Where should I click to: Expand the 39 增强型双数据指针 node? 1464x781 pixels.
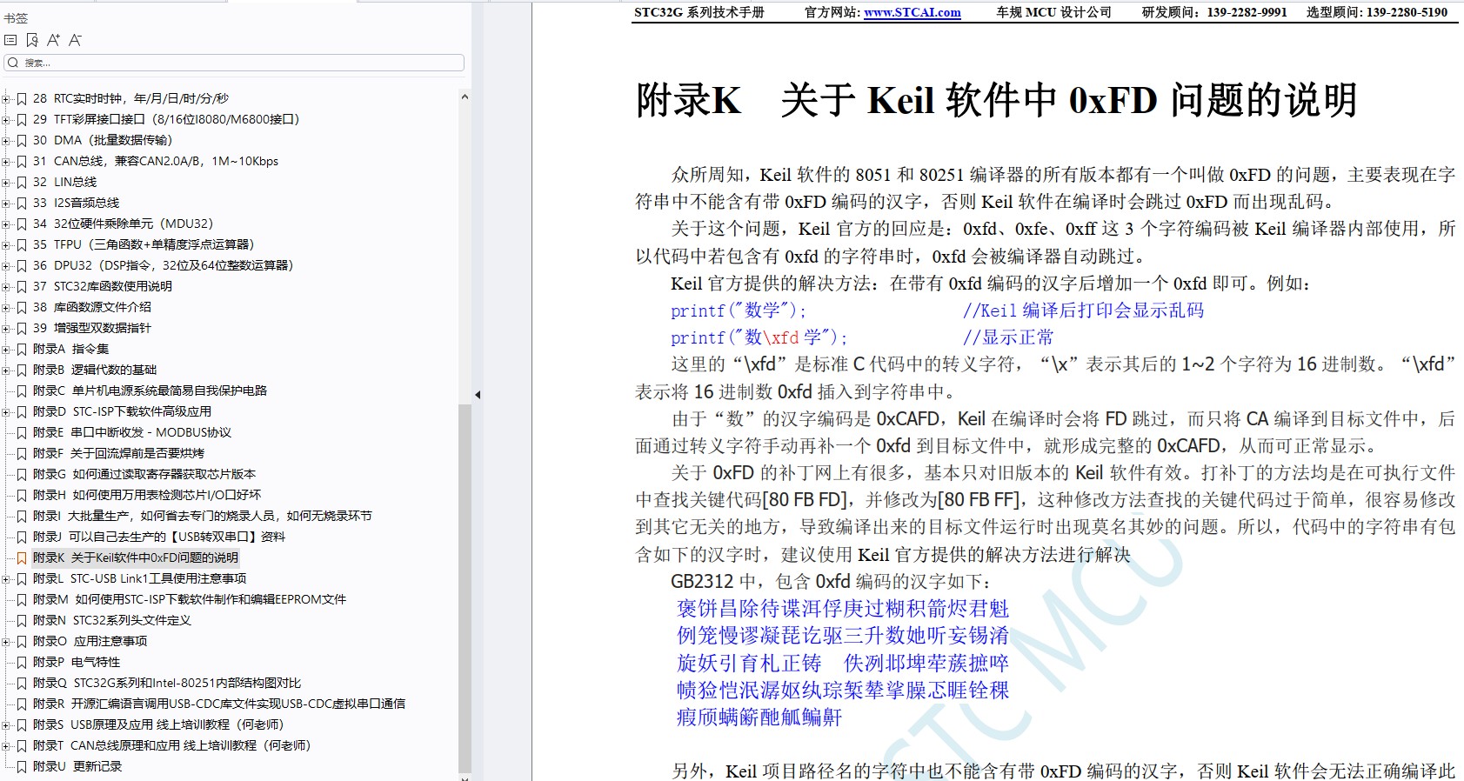click(x=6, y=328)
